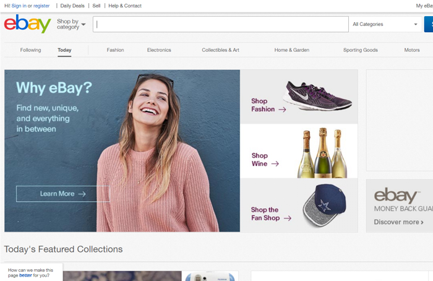Image resolution: width=433 pixels, height=281 pixels.
Task: Click the Fujifilm camera collection thumbnail
Action: 210,276
